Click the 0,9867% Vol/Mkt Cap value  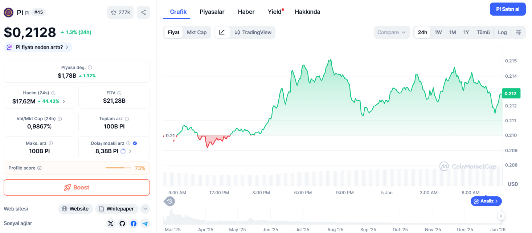[39, 126]
